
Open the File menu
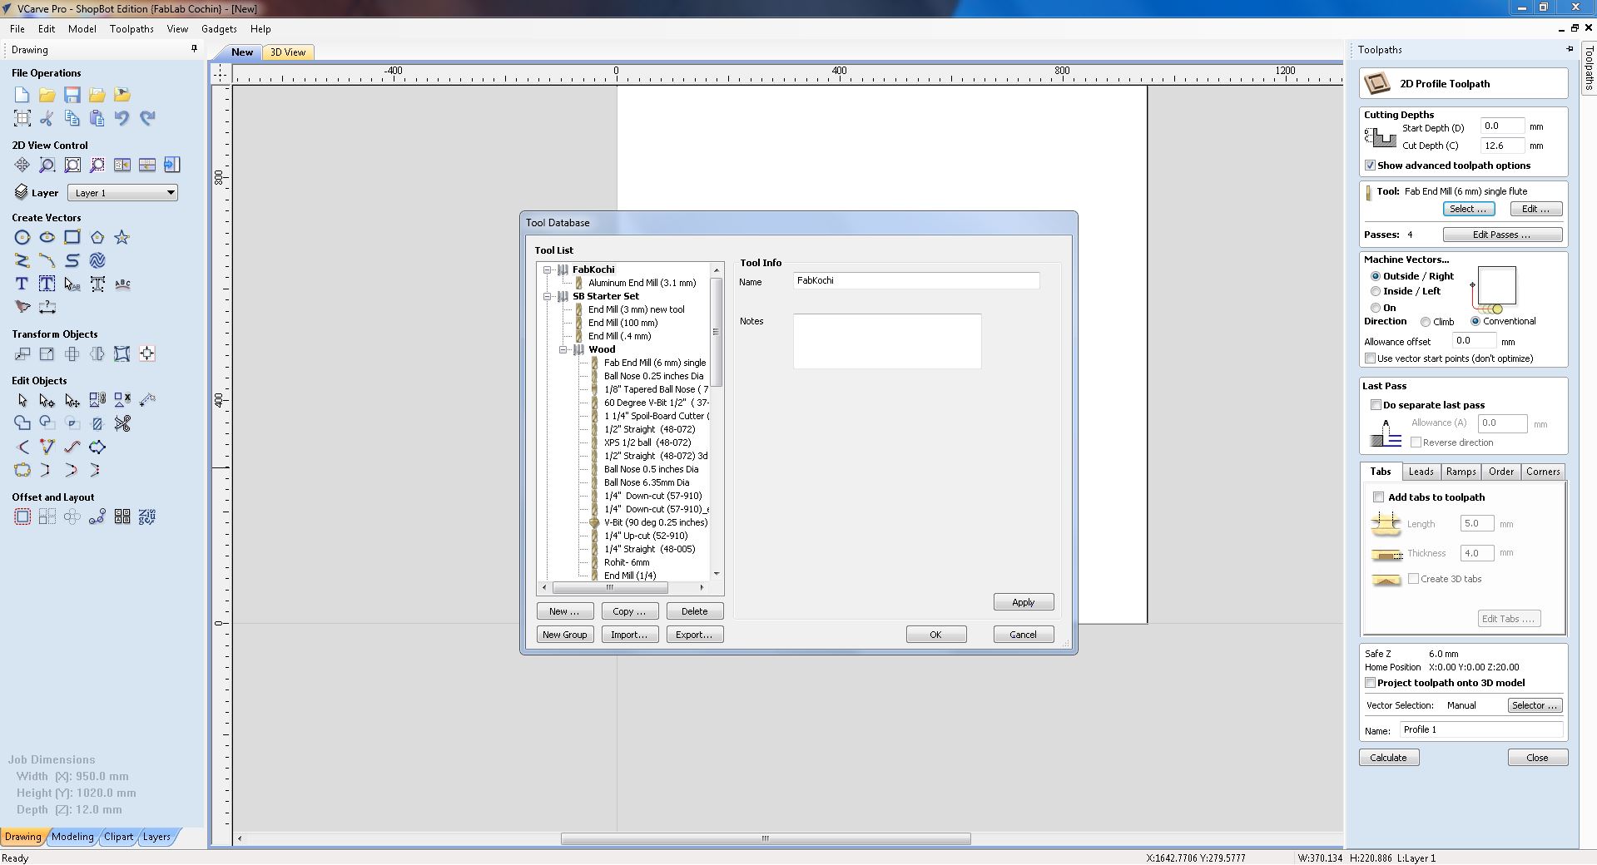point(17,28)
